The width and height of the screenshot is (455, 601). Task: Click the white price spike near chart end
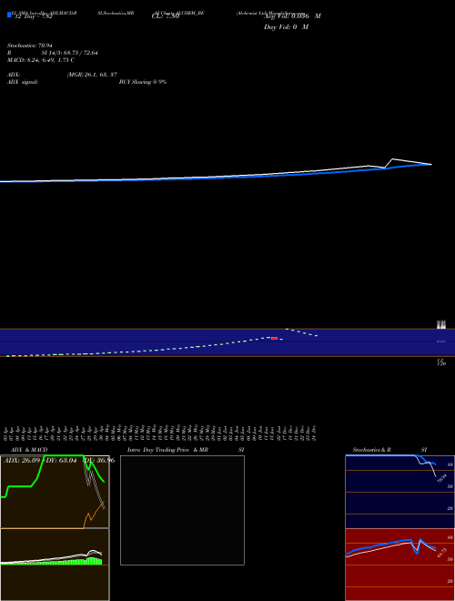(x=393, y=159)
